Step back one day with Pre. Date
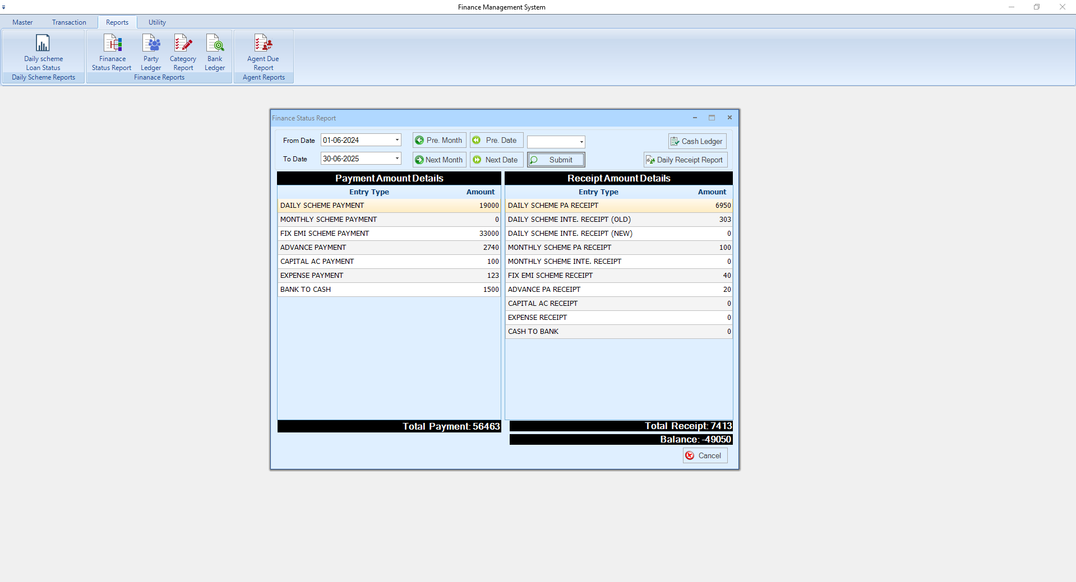Image resolution: width=1076 pixels, height=582 pixels. pos(496,141)
